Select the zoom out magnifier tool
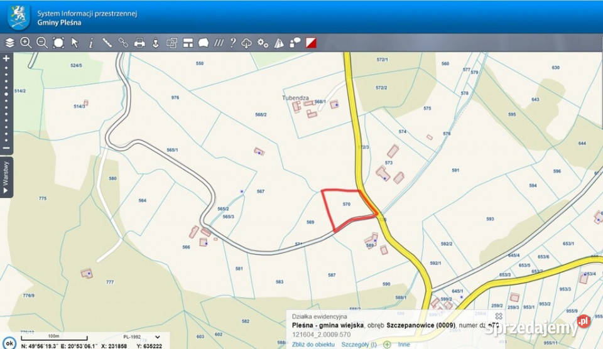603x349 pixels. (x=42, y=43)
